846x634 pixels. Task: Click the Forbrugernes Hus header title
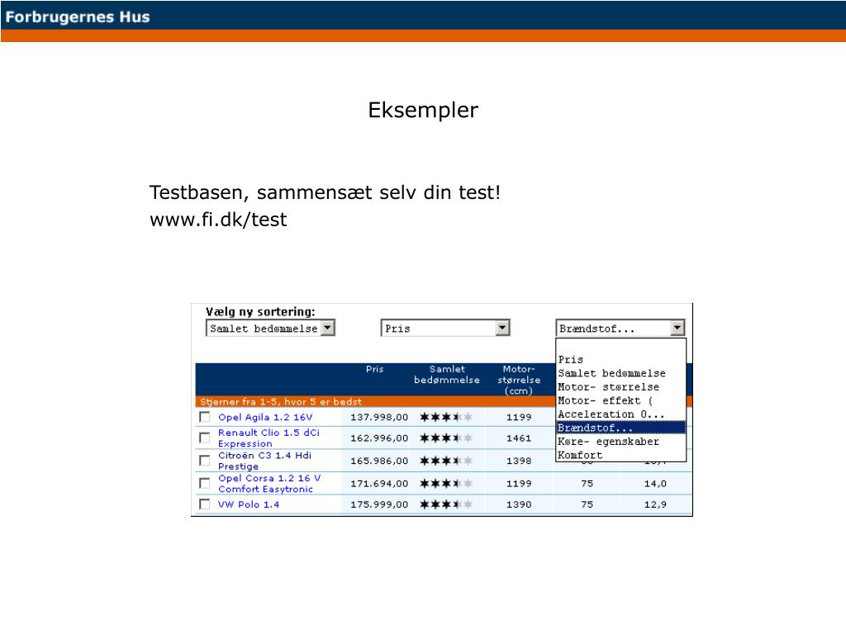[x=78, y=17]
